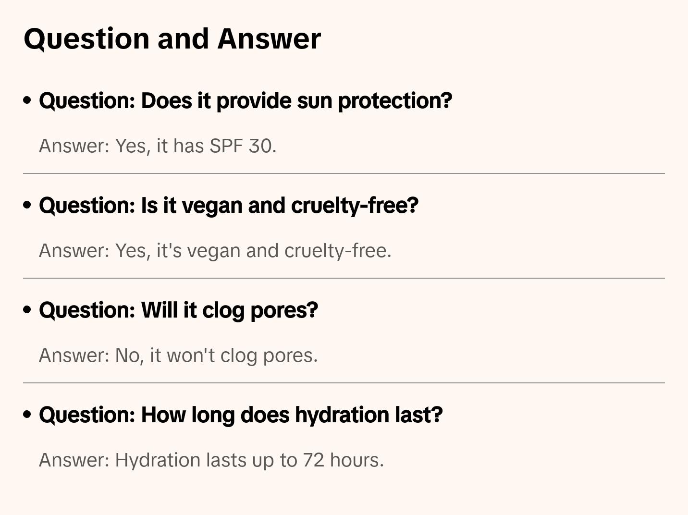Click the divider line below the SPF 30 answer

344,173
